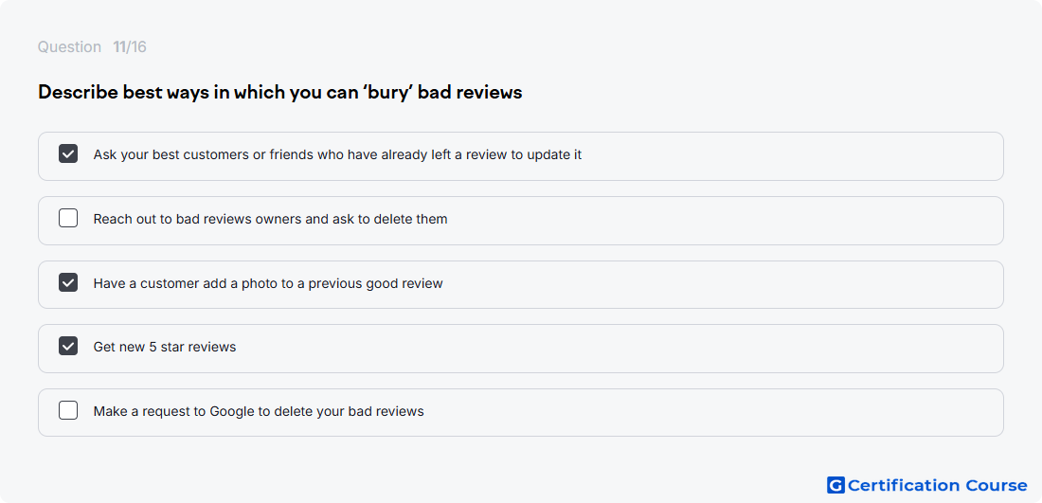The width and height of the screenshot is (1042, 503).
Task: Open the 'Certification Course' text link
Action: click(937, 485)
